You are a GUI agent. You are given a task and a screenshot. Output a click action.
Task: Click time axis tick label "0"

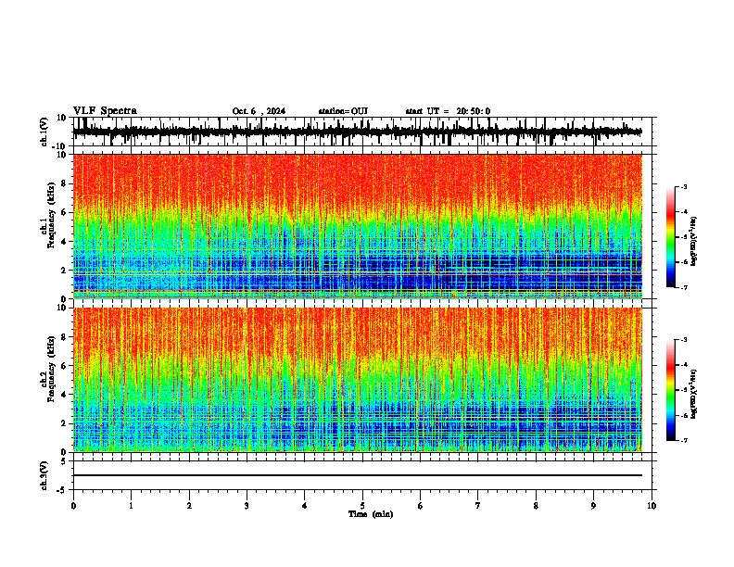[73, 505]
